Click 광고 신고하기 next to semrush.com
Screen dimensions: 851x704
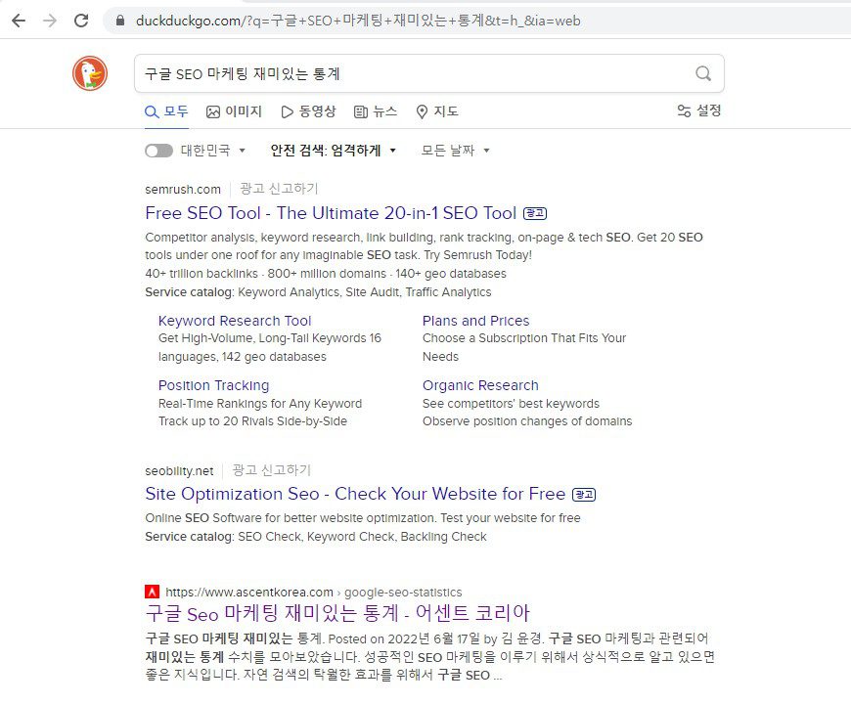click(279, 189)
